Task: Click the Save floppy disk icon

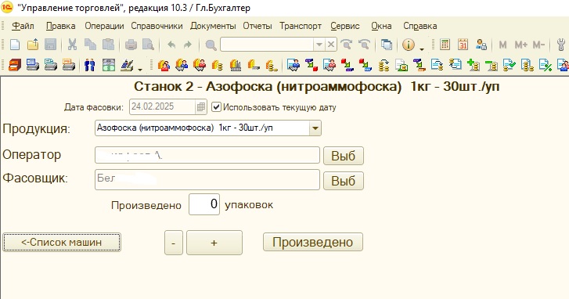Action: pos(50,45)
